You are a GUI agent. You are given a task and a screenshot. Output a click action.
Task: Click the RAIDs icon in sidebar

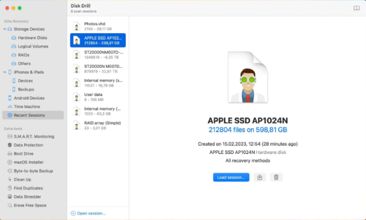click(x=14, y=55)
